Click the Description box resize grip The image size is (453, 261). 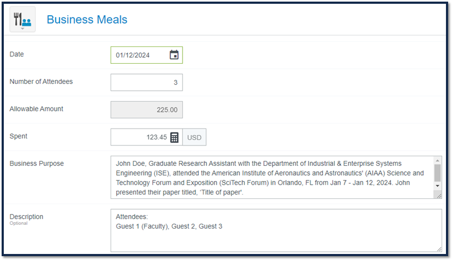(x=439, y=249)
